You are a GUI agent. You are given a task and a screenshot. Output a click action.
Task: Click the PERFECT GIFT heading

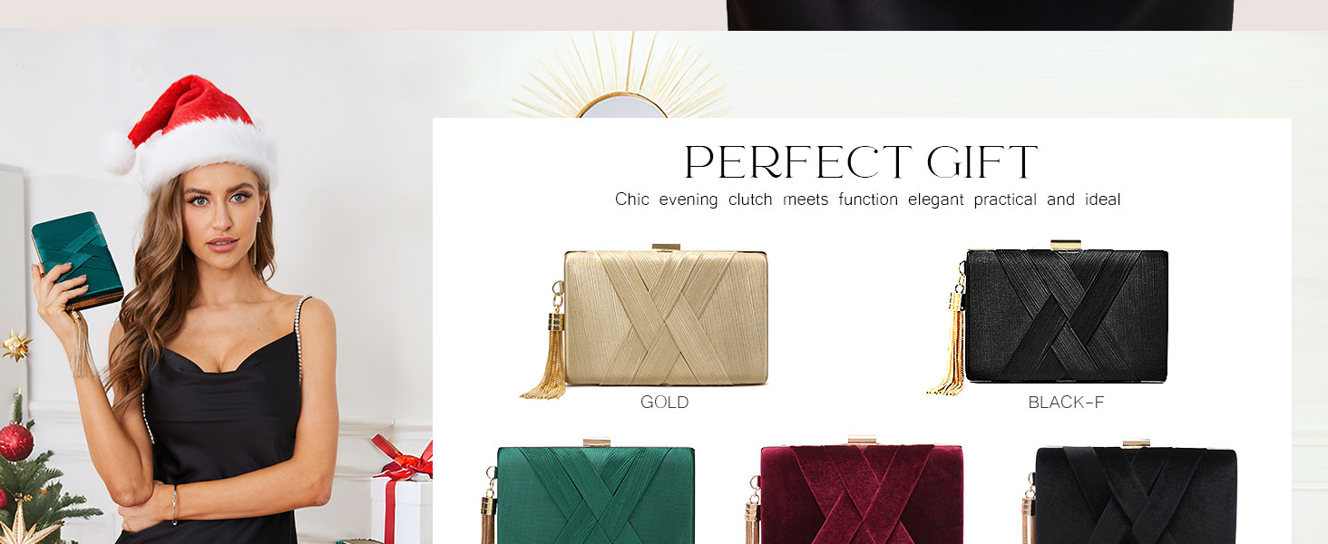[861, 162]
